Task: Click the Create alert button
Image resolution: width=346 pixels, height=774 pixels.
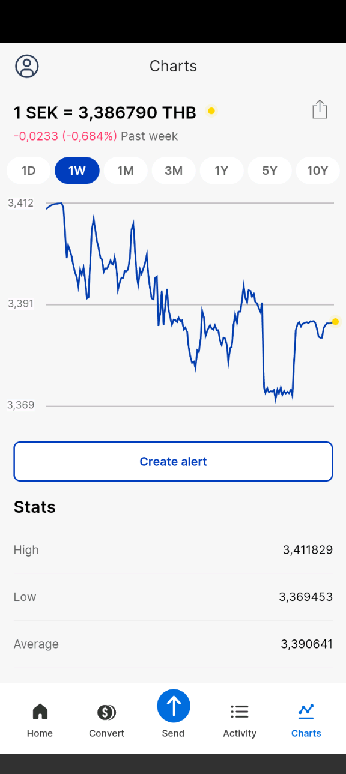Action: tap(173, 461)
